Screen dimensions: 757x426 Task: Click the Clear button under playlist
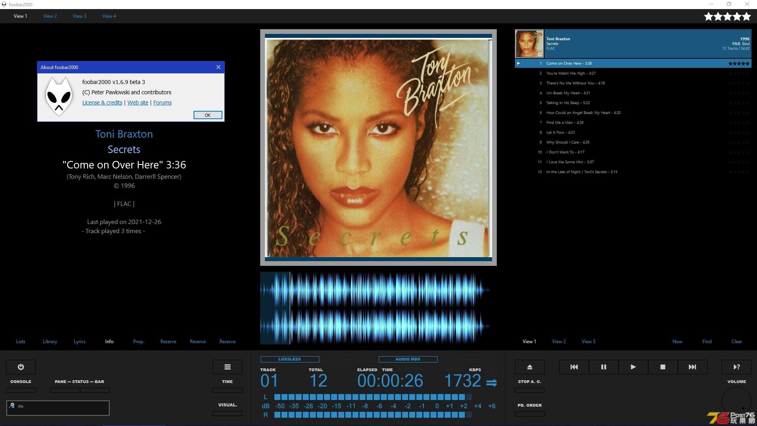(736, 342)
